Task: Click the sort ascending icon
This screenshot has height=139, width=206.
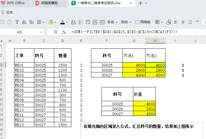Action: coord(24,22)
